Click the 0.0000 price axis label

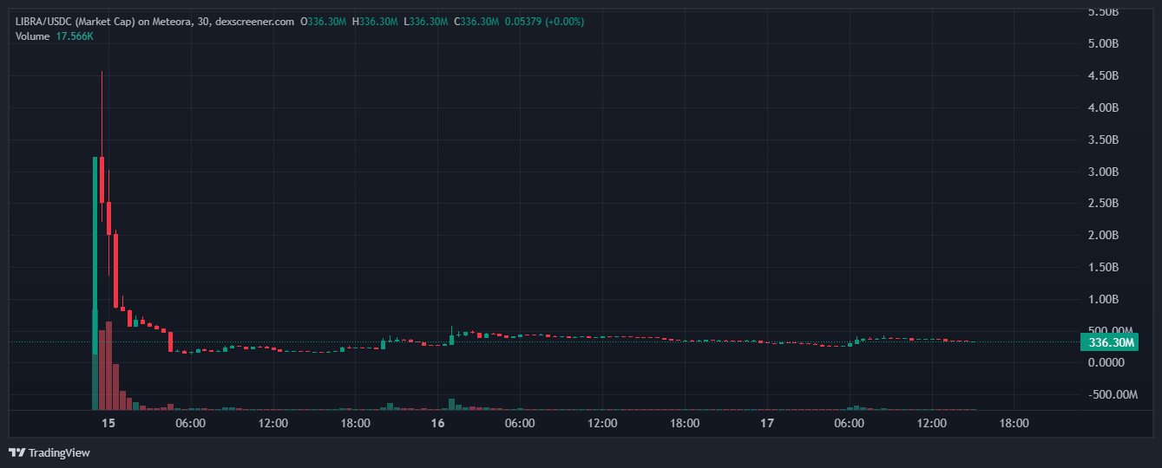click(1105, 362)
